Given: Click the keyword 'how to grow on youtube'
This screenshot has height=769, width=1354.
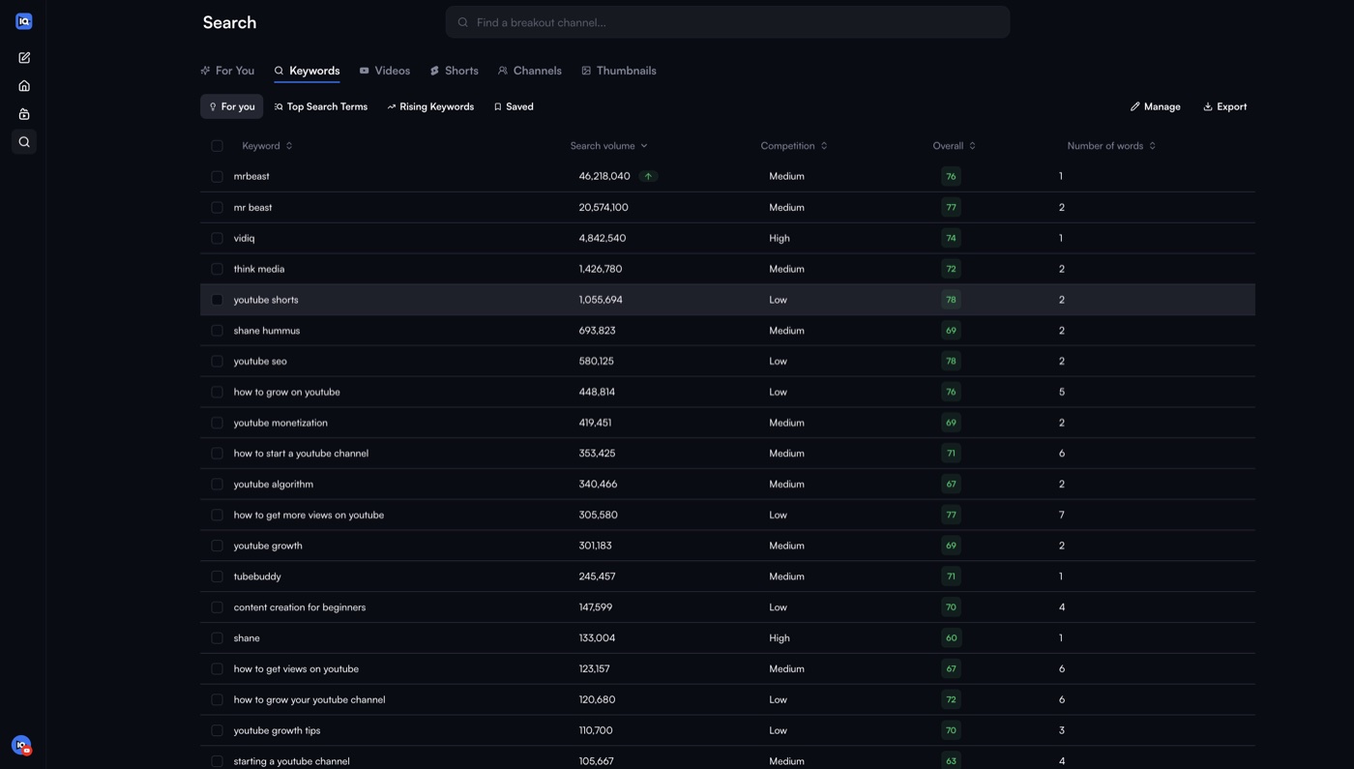Looking at the screenshot, I should (286, 392).
